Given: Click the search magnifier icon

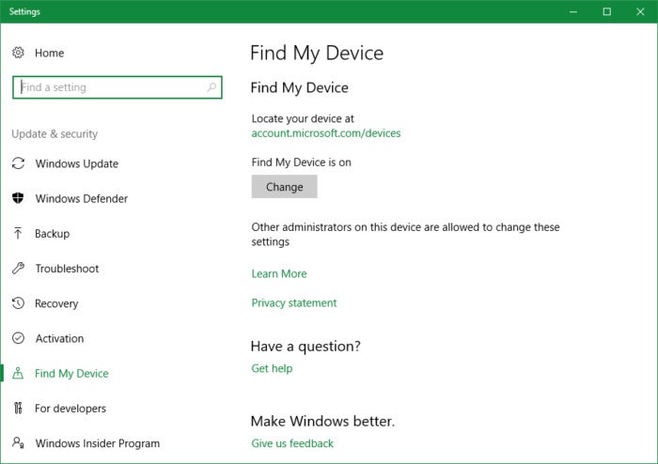Looking at the screenshot, I should [x=211, y=86].
